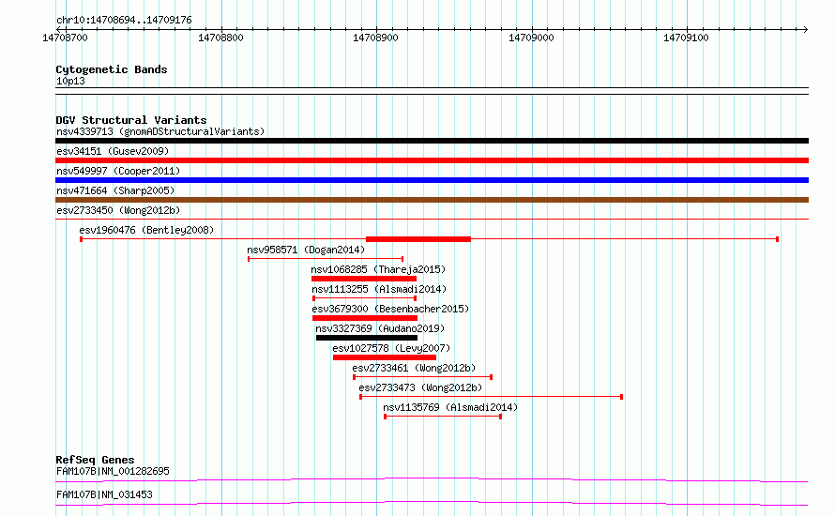Viewport: 835px width, 516px height.
Task: Open FAM107B|NM_001282695 gene label
Action: pyautogui.click(x=113, y=471)
